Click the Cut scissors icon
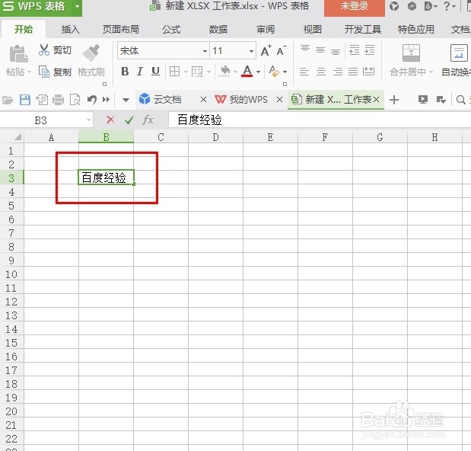Screen dimensions: 471x451 (44, 50)
